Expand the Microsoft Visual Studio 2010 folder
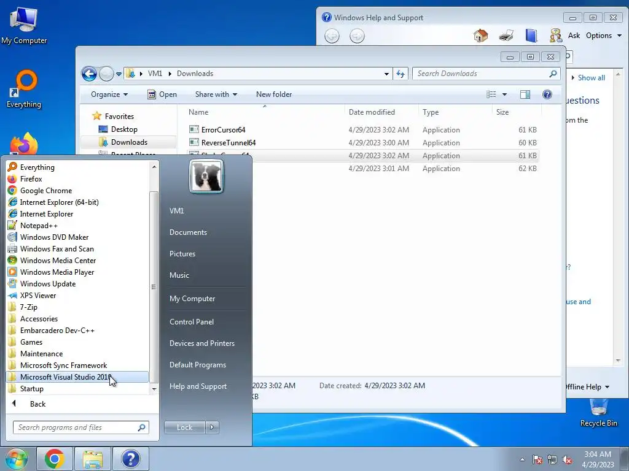The image size is (629, 471). pyautogui.click(x=77, y=377)
